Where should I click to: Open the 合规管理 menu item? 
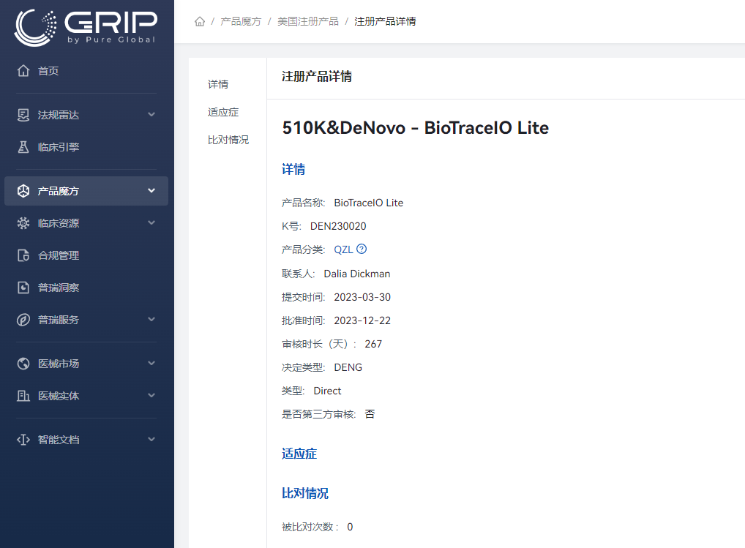tap(86, 255)
